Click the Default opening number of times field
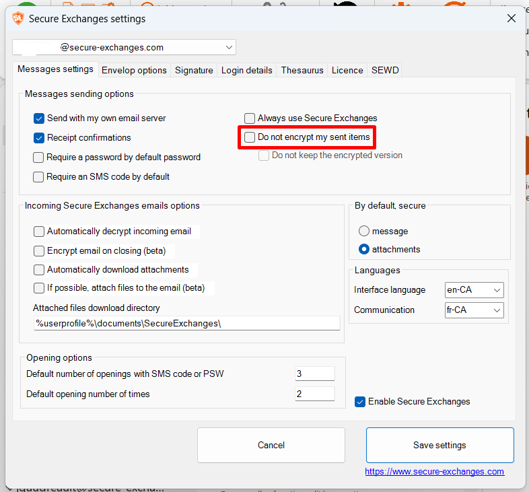Image resolution: width=529 pixels, height=492 pixels. (315, 394)
